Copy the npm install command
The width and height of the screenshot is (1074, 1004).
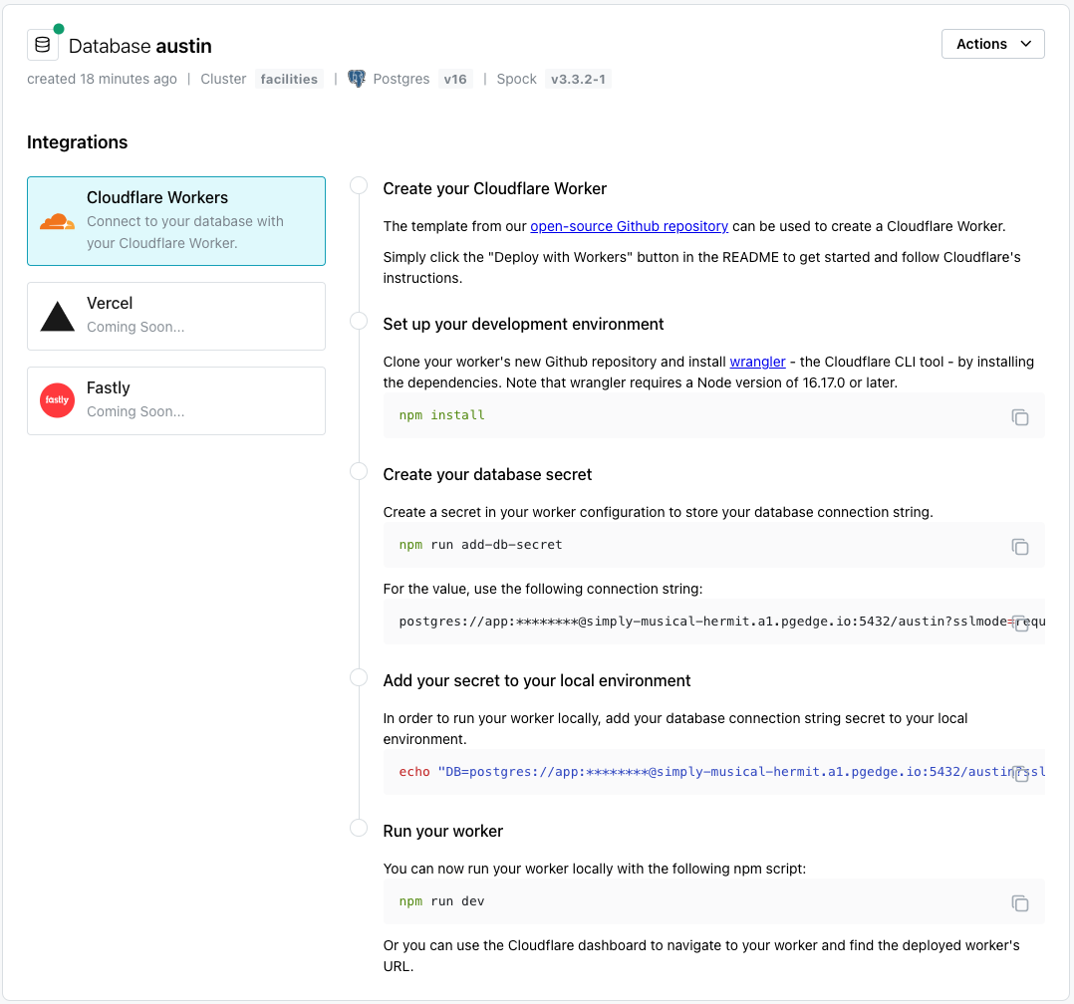[1019, 417]
